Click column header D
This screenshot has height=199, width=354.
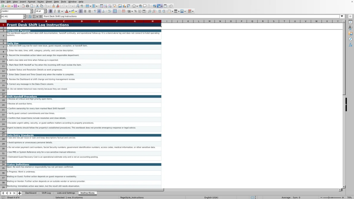tap(82, 21)
